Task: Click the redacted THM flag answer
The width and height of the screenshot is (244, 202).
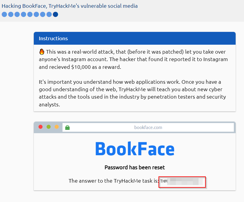Action: [182, 181]
